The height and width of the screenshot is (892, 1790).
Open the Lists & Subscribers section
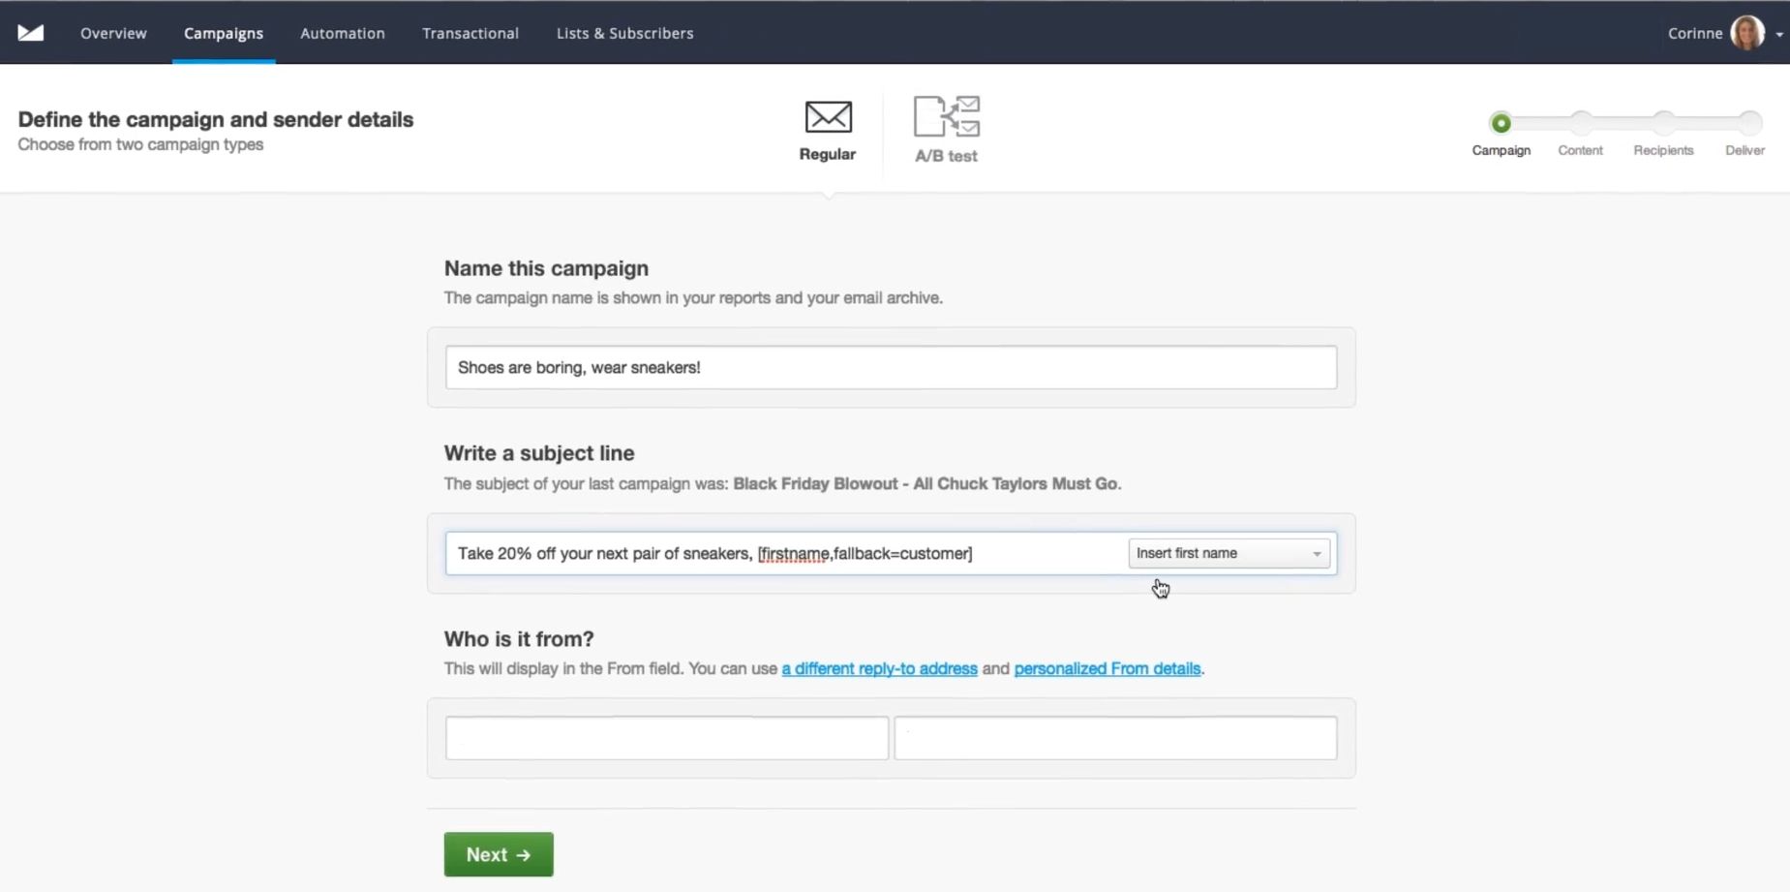tap(624, 32)
